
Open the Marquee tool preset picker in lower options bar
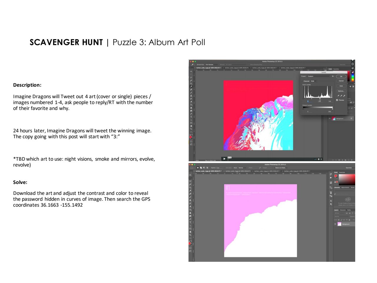(192, 168)
